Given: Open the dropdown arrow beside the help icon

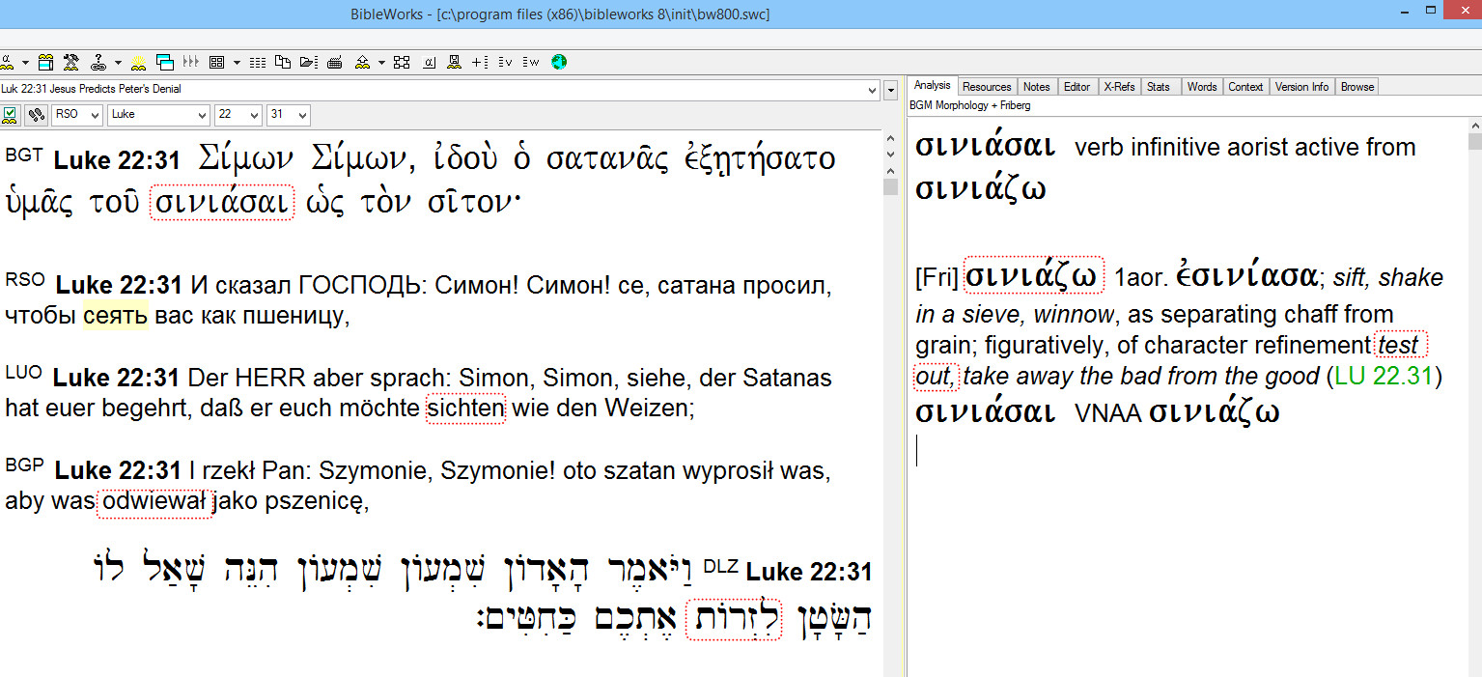Looking at the screenshot, I should pyautogui.click(x=118, y=62).
